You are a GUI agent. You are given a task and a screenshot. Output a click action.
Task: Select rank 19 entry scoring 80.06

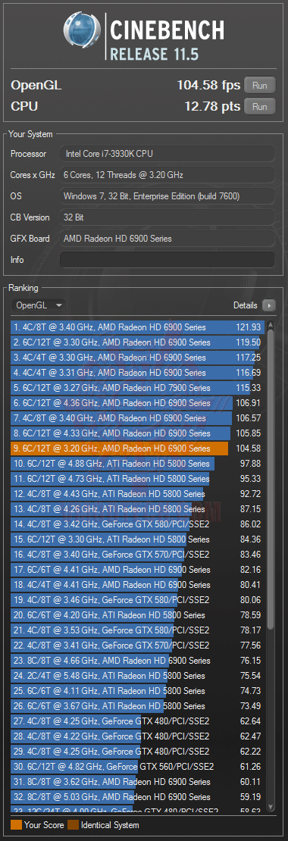138,599
